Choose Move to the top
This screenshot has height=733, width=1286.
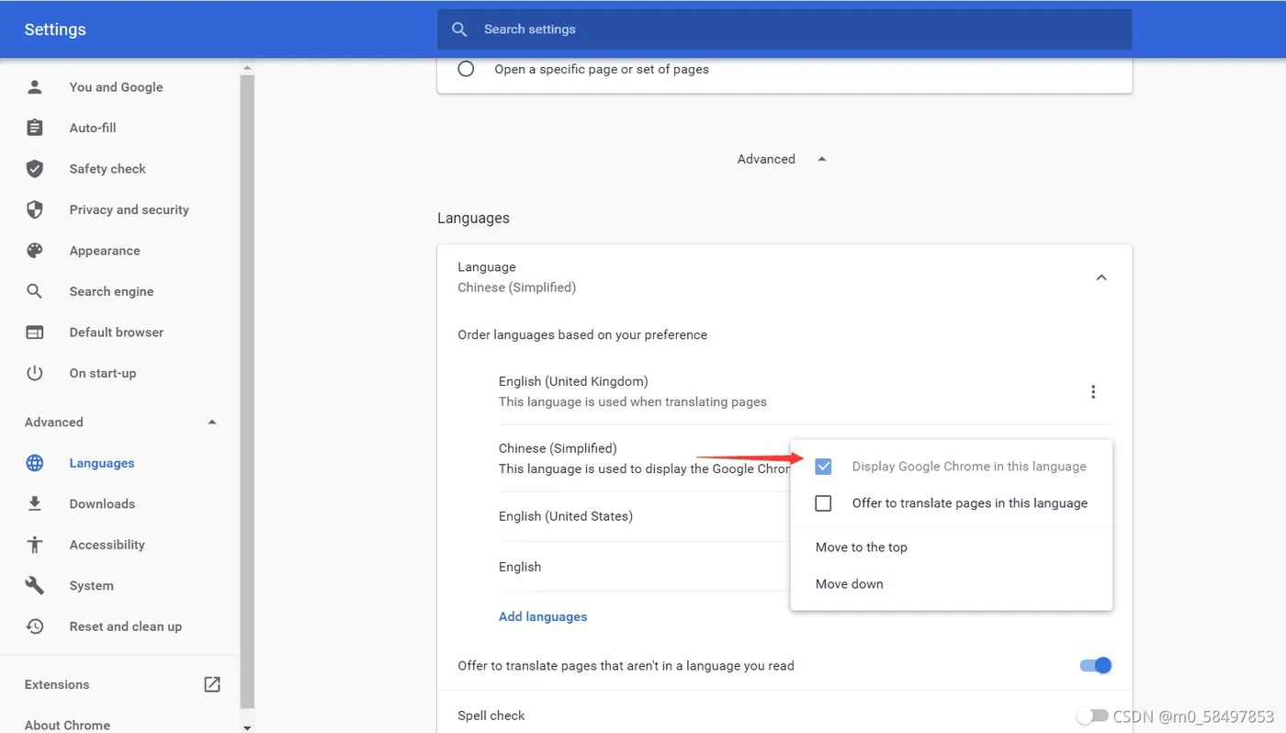pos(861,547)
